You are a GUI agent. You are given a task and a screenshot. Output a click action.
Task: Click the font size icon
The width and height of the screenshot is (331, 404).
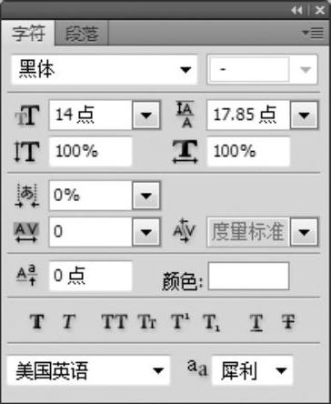pos(27,116)
